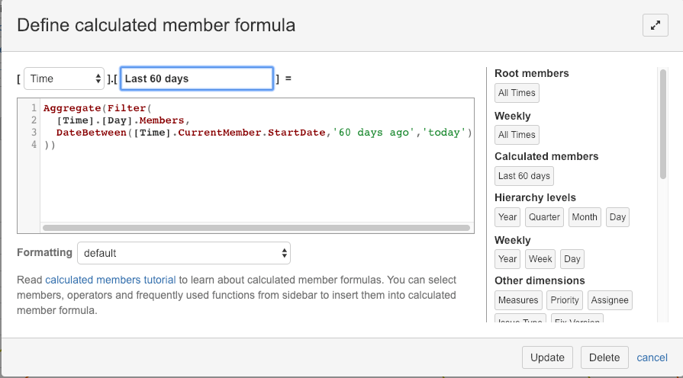This screenshot has height=378, width=683.
Task: Click the cancel link
Action: click(652, 357)
